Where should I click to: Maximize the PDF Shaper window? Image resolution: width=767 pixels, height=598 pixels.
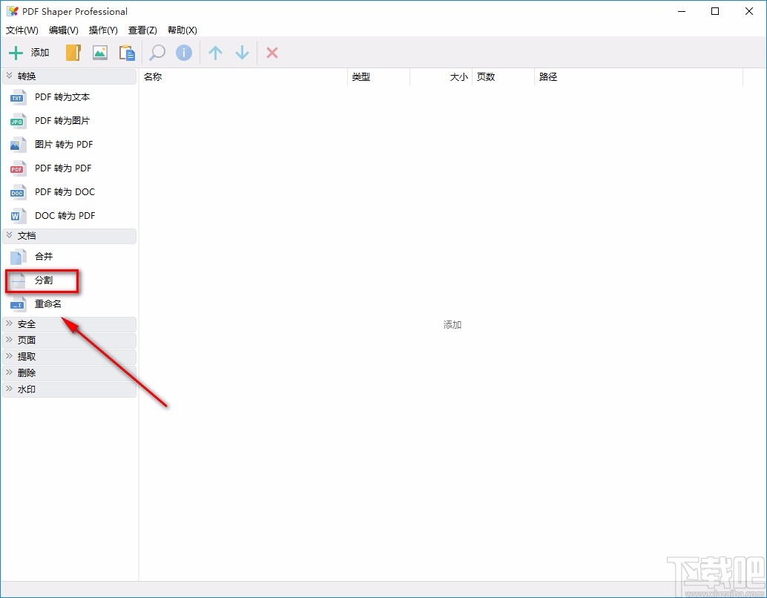tap(714, 11)
